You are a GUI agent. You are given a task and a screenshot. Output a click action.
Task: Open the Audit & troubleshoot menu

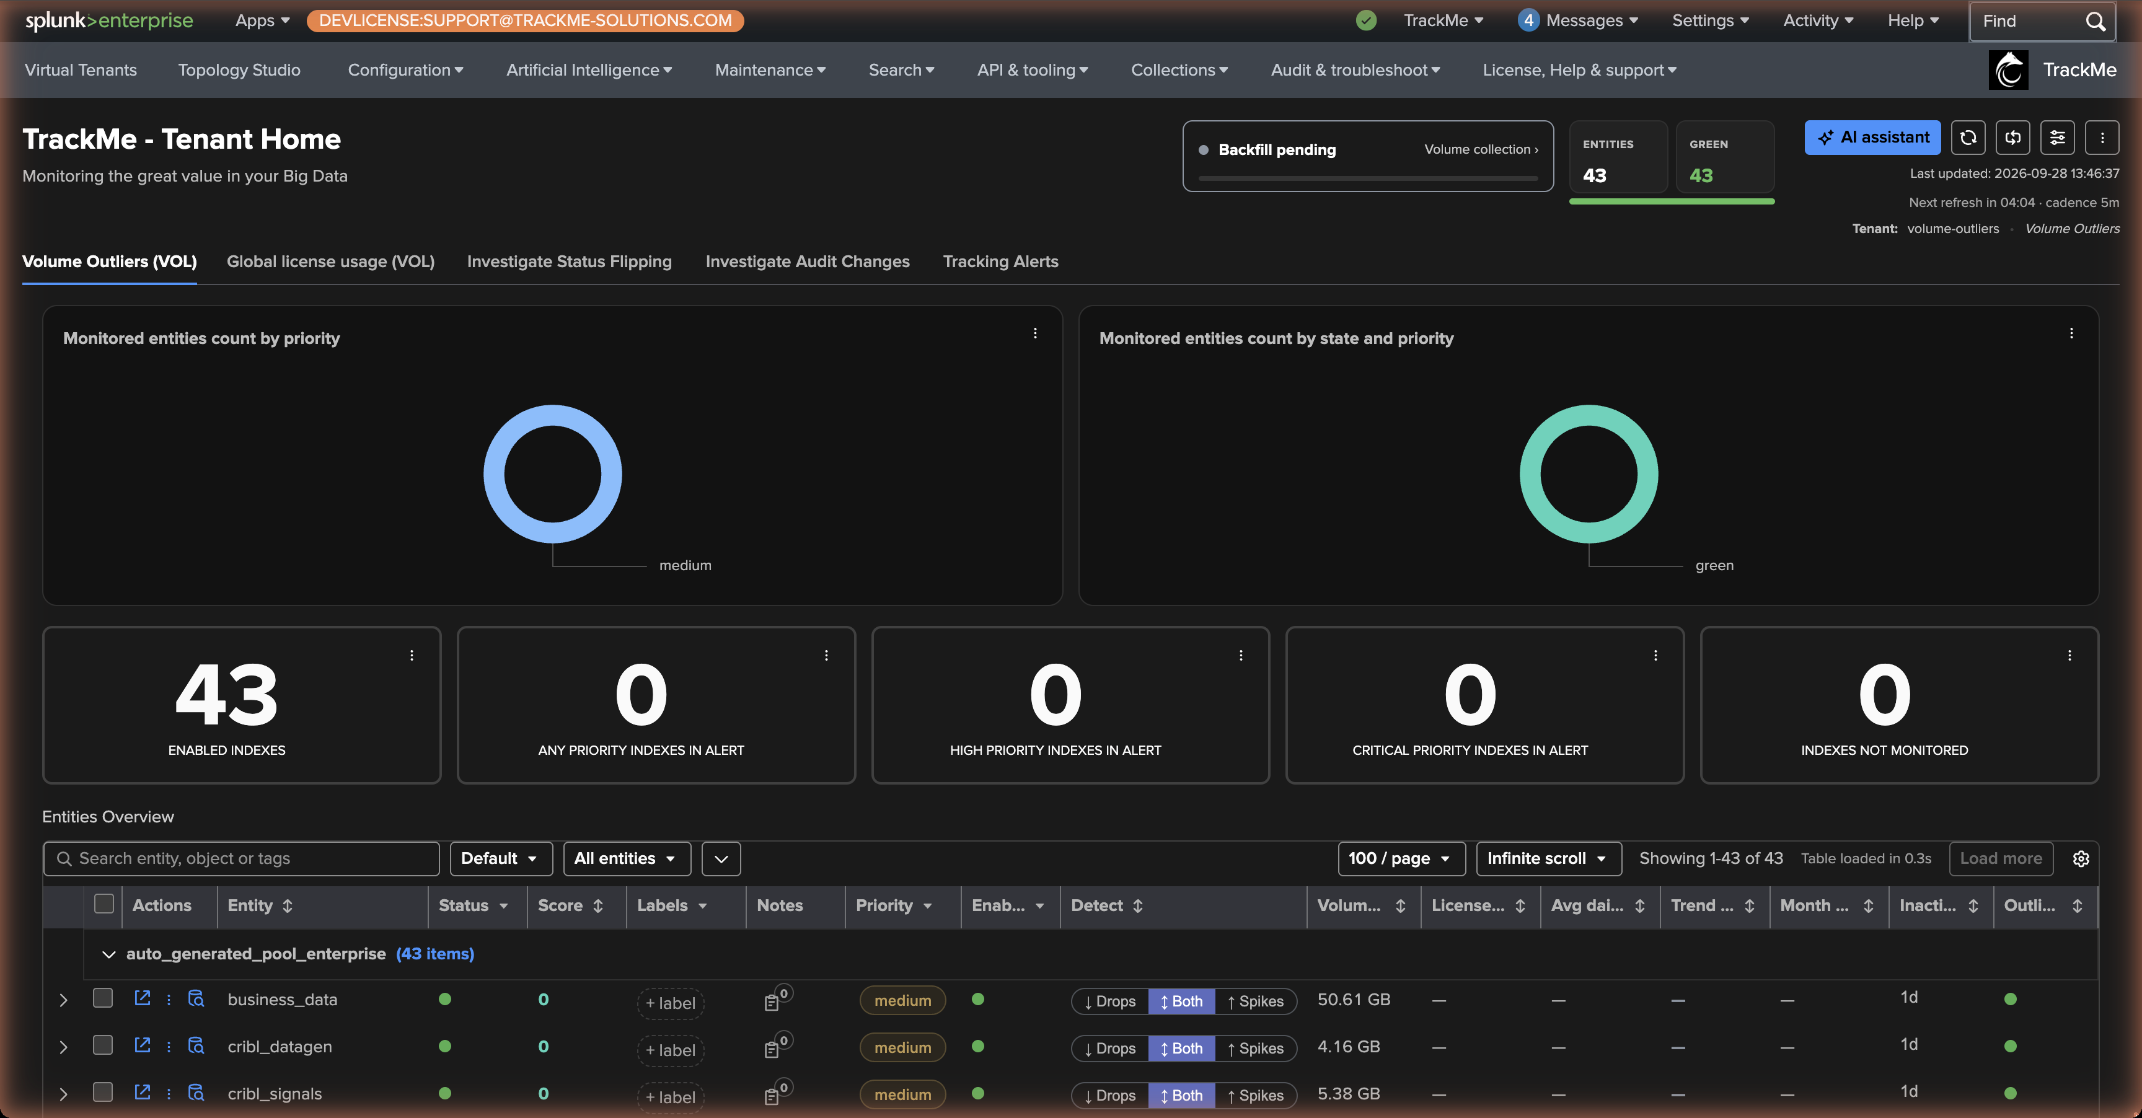pos(1355,71)
